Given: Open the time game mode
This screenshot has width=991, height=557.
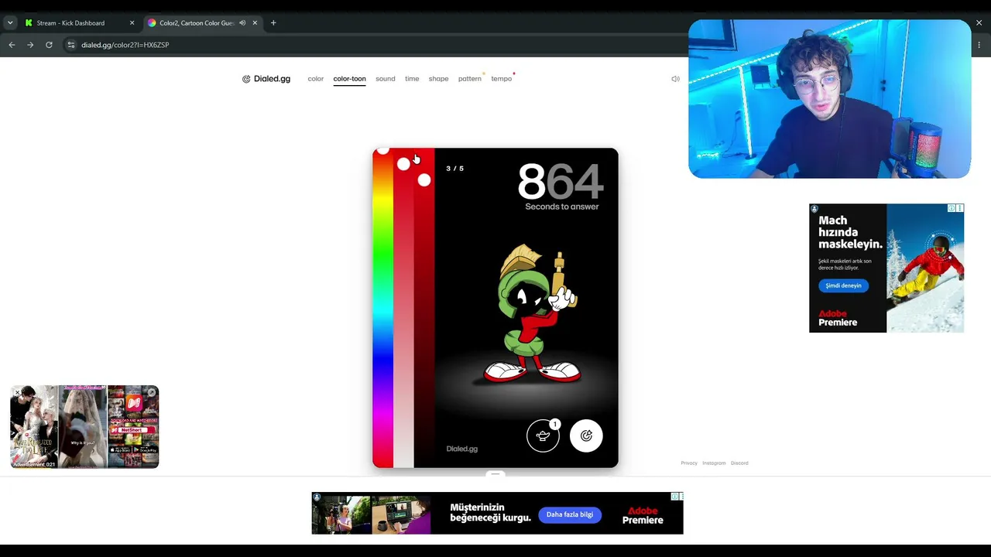Looking at the screenshot, I should tap(412, 79).
